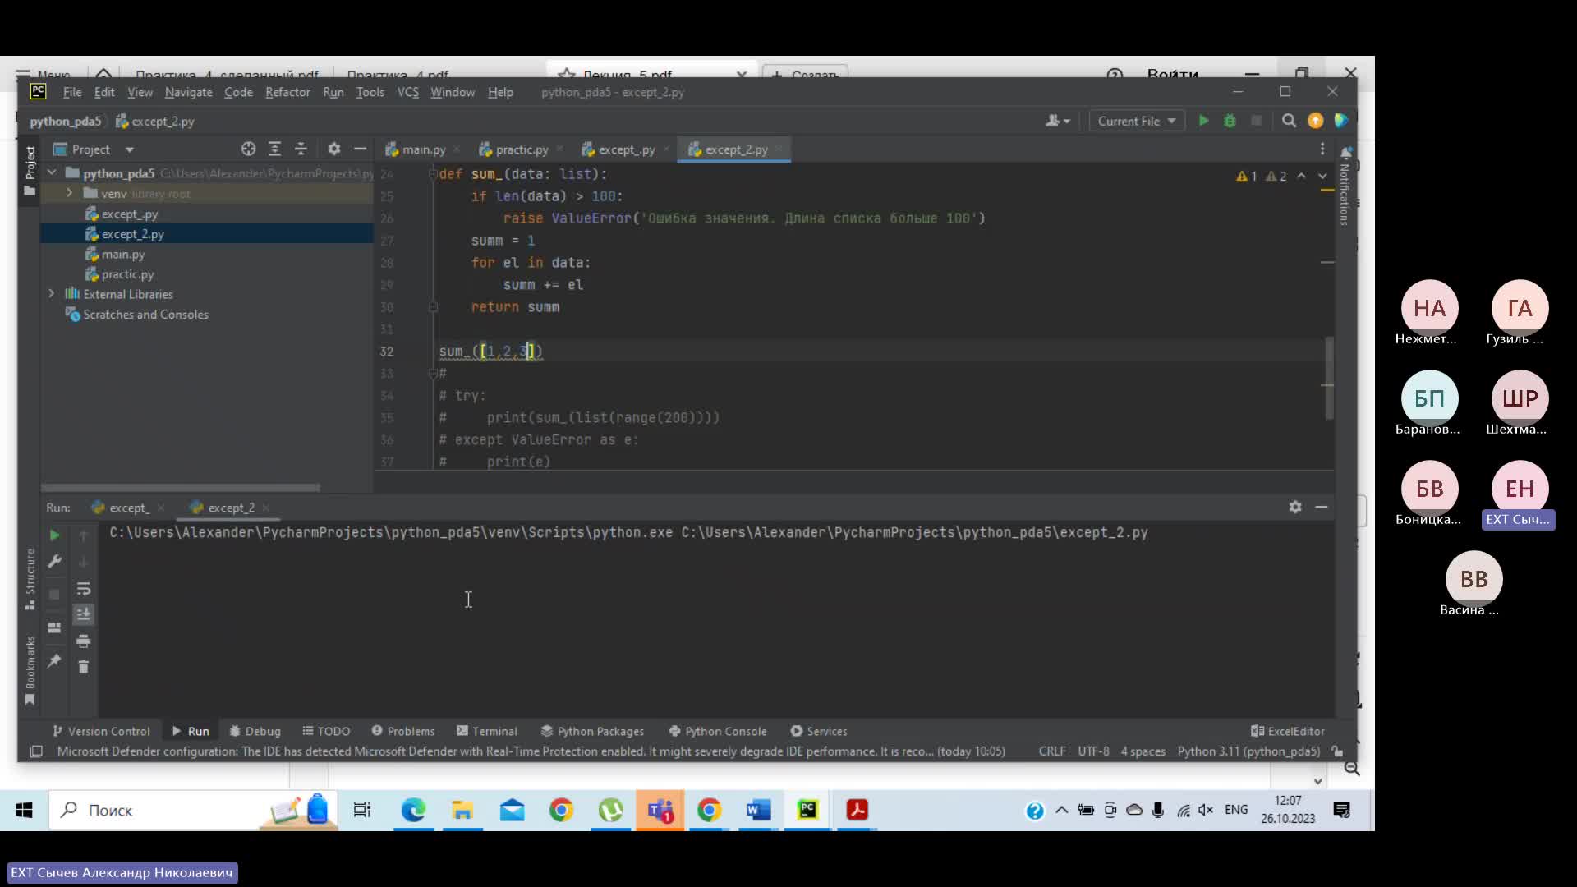Open Run panel settings gear
The image size is (1577, 887).
coord(1295,507)
